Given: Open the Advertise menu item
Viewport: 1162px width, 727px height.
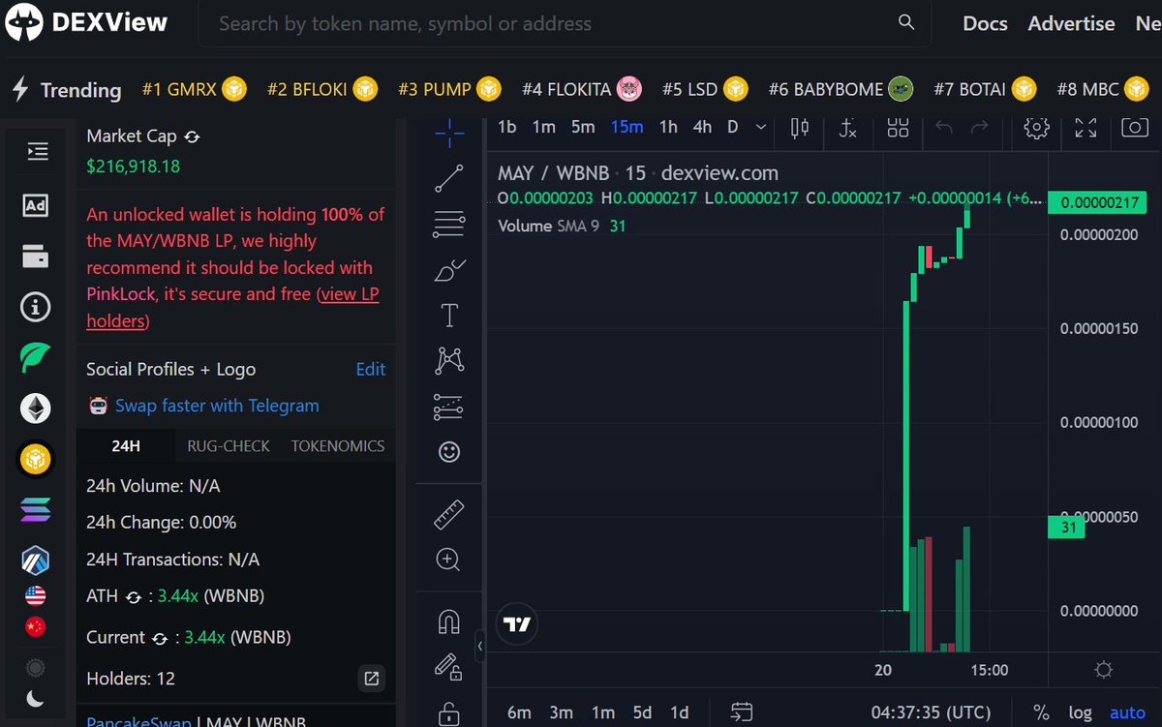Looking at the screenshot, I should coord(1071,23).
